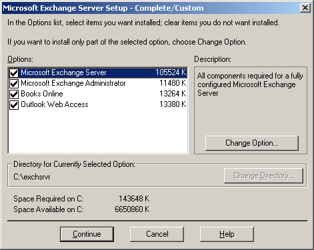Toggle the Outlook Web Access checkbox
The image size is (314, 250).
14,105
